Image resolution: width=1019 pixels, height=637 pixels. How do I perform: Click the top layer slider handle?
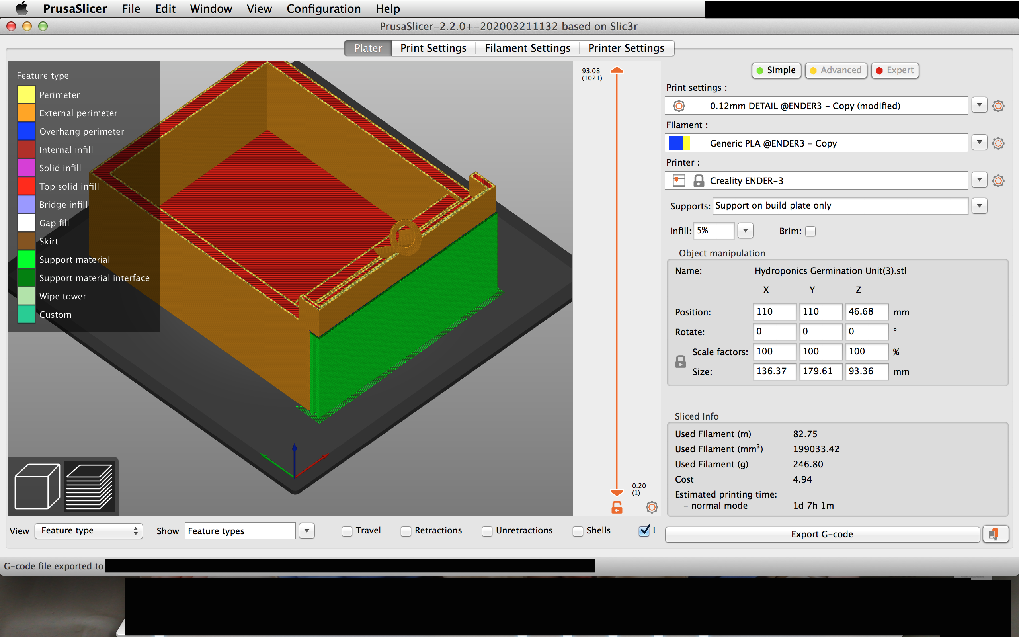(x=617, y=70)
